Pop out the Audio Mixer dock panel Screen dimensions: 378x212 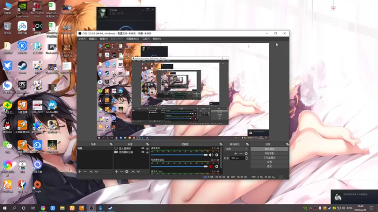coord(221,144)
